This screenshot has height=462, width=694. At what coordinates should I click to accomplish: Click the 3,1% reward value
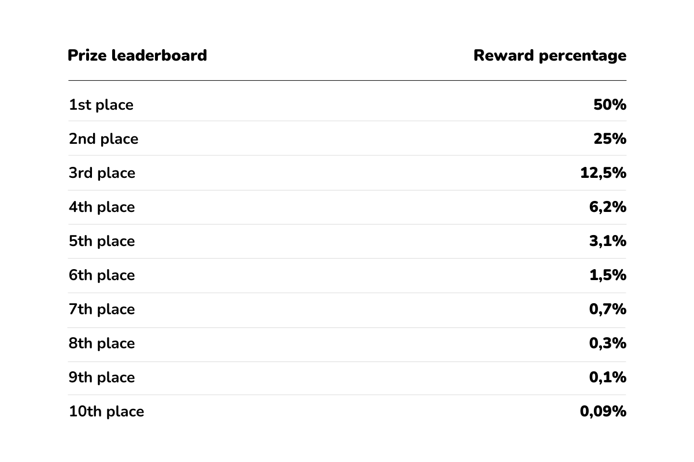click(x=607, y=241)
